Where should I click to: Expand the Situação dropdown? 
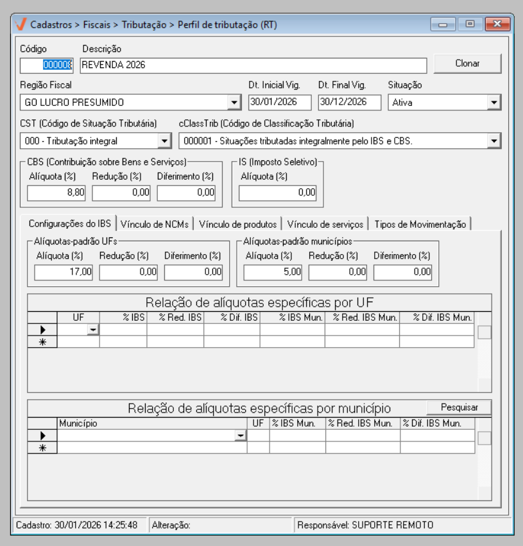tap(493, 103)
